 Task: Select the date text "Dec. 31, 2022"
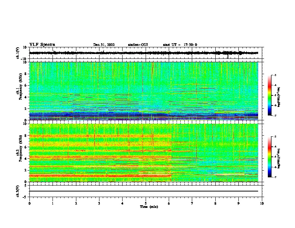point(104,45)
